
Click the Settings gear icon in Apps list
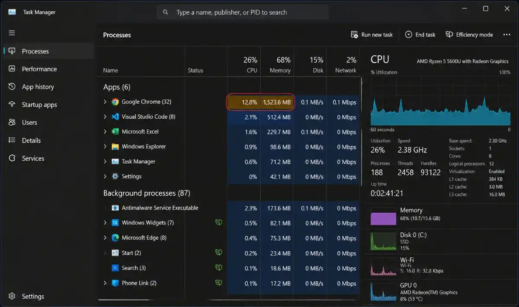[x=115, y=176]
